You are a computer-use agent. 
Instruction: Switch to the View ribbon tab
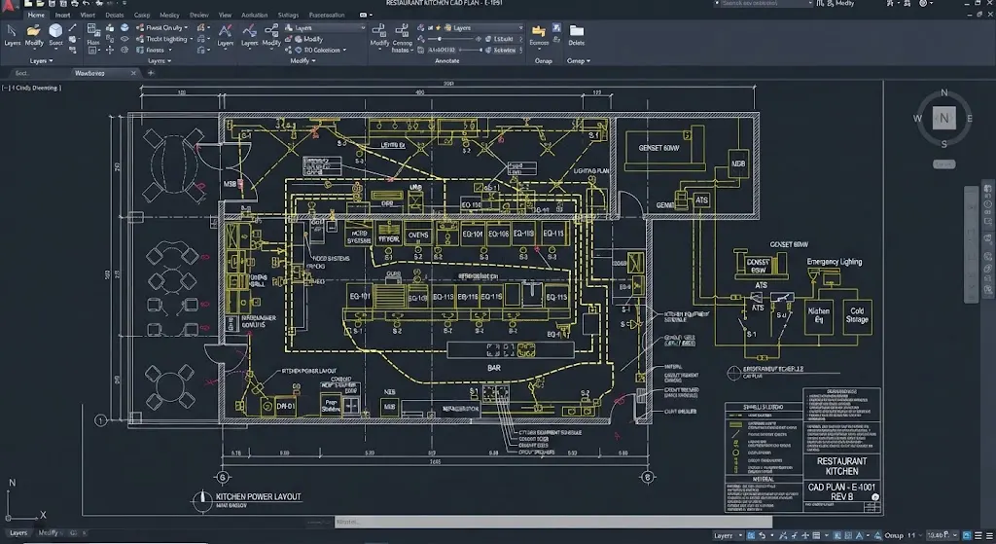[225, 15]
